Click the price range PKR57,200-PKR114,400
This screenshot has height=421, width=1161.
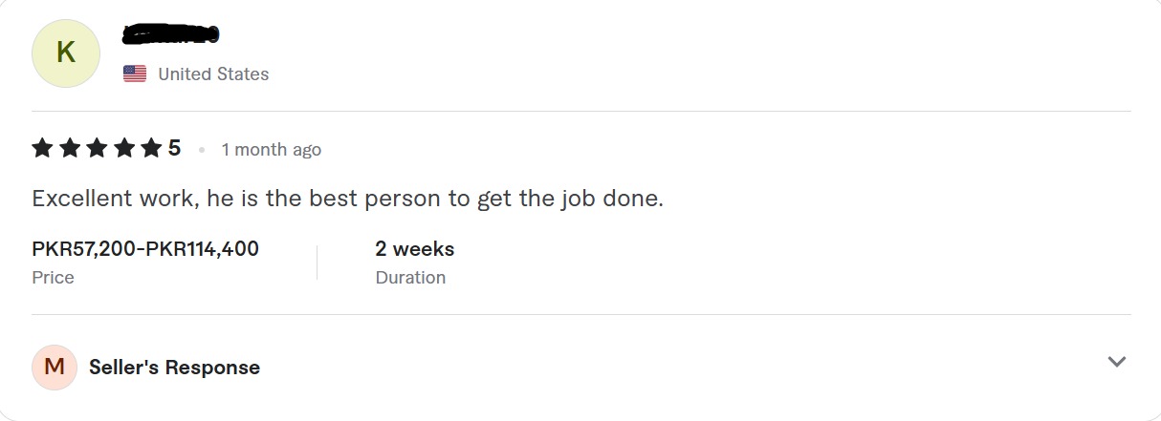click(x=145, y=249)
